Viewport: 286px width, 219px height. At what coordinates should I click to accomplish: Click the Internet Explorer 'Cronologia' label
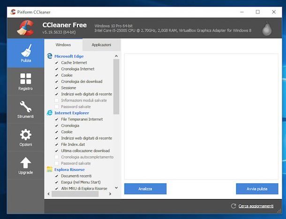click(70, 125)
